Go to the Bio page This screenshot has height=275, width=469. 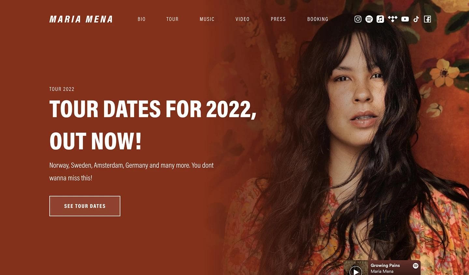point(142,19)
